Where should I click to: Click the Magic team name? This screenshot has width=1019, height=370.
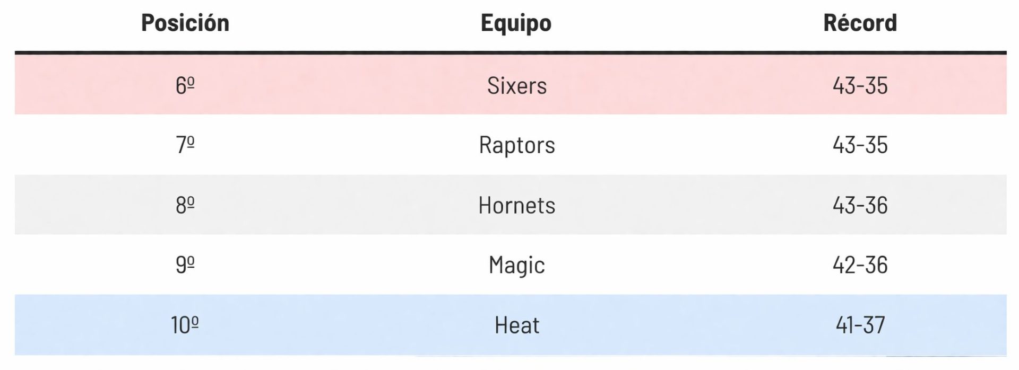pyautogui.click(x=516, y=265)
